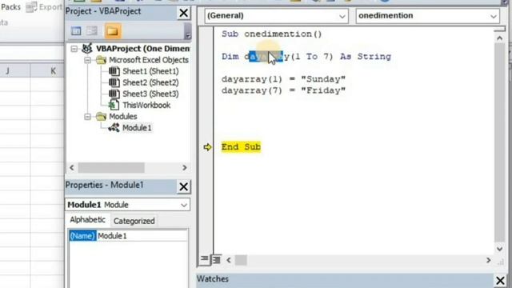Screen dimensions: 512x288
Task: Click the As String keyword in Dim line
Action: click(366, 57)
